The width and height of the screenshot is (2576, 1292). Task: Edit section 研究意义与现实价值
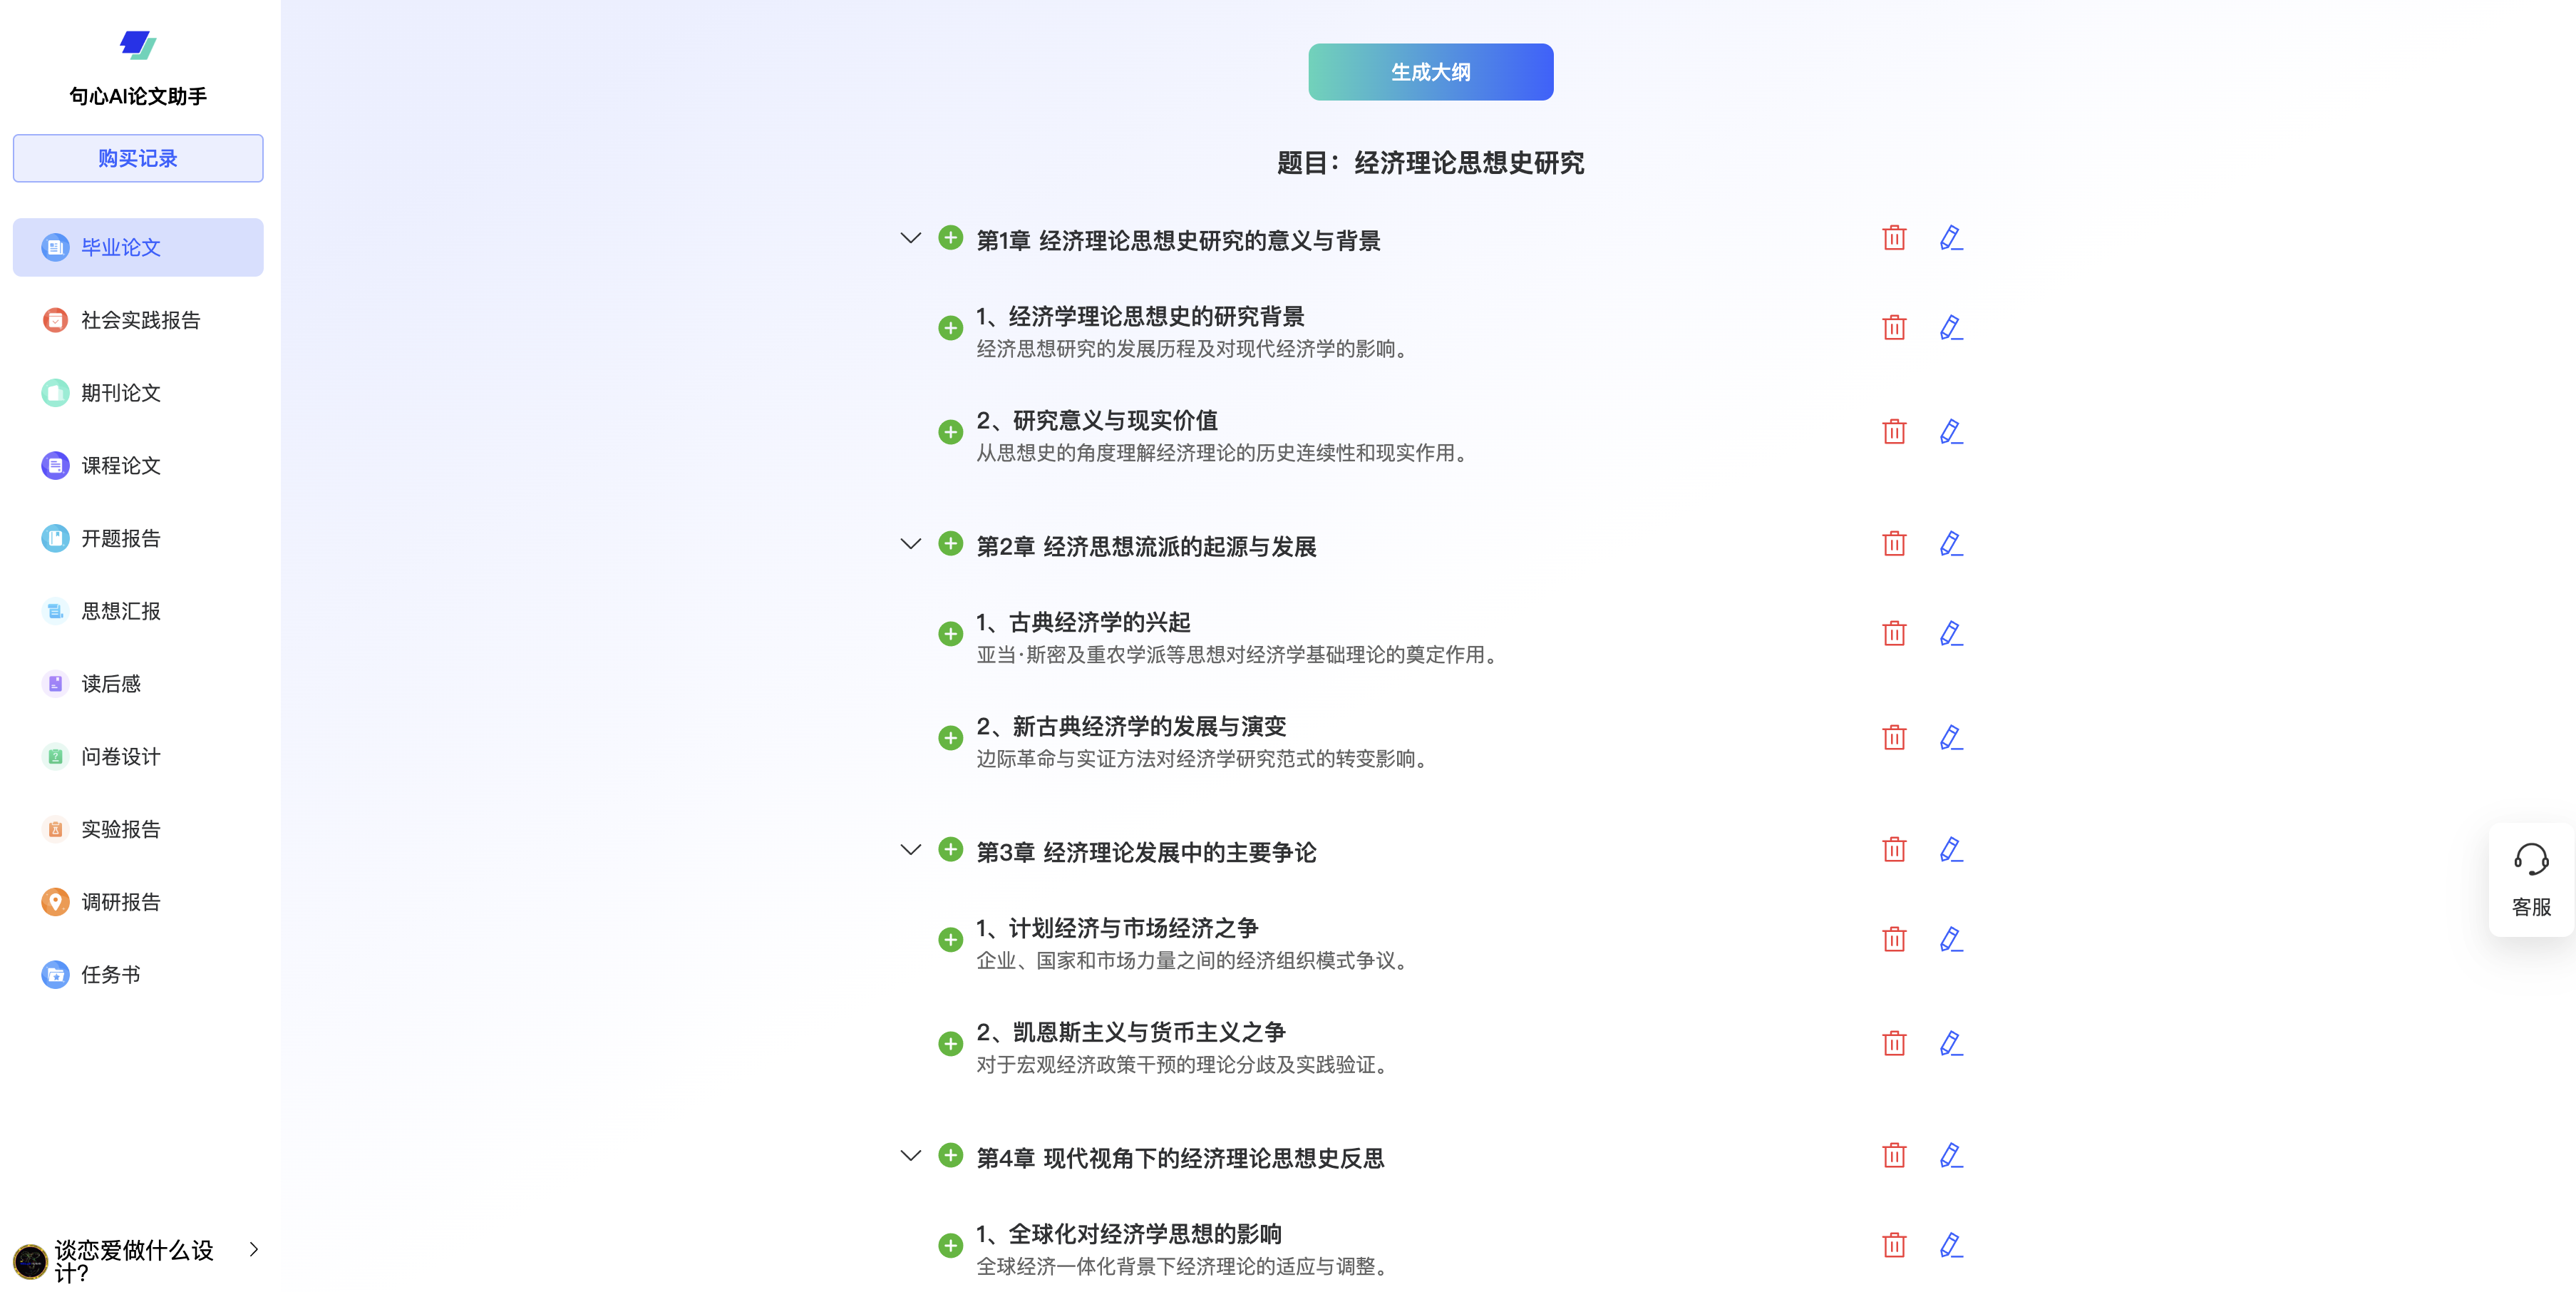click(1950, 432)
